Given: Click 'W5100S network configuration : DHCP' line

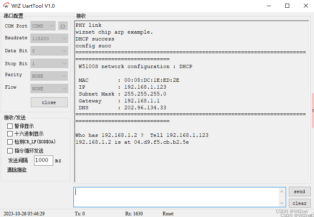Looking at the screenshot, I should (135, 66).
